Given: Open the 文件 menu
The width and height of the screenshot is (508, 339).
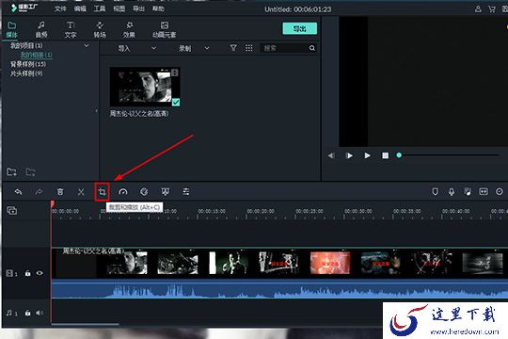Looking at the screenshot, I should pos(60,8).
